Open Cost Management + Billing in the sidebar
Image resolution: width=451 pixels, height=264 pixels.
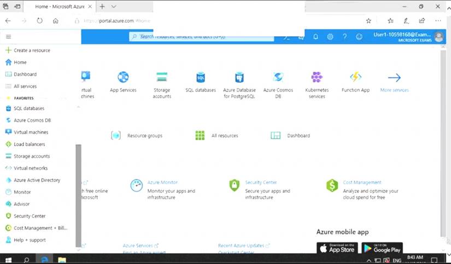36,228
